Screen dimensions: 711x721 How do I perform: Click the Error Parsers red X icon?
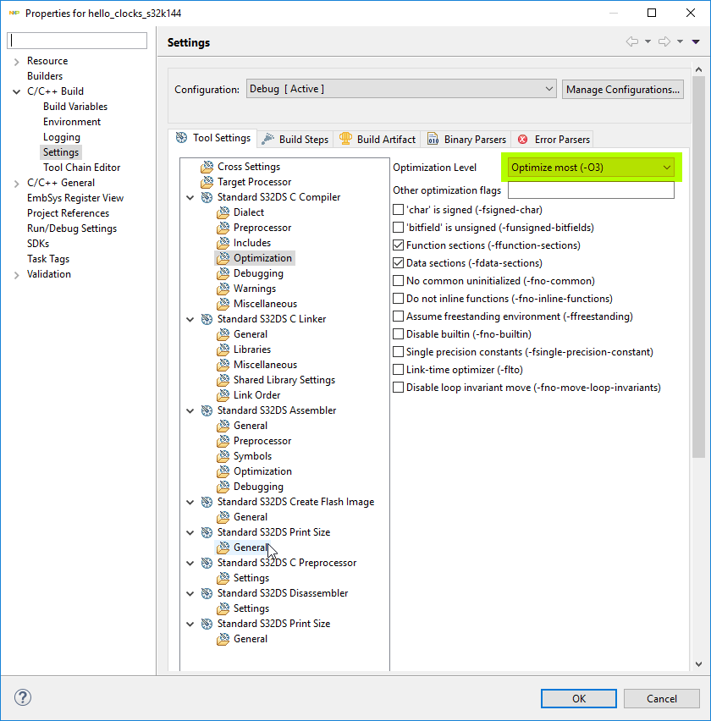point(523,140)
